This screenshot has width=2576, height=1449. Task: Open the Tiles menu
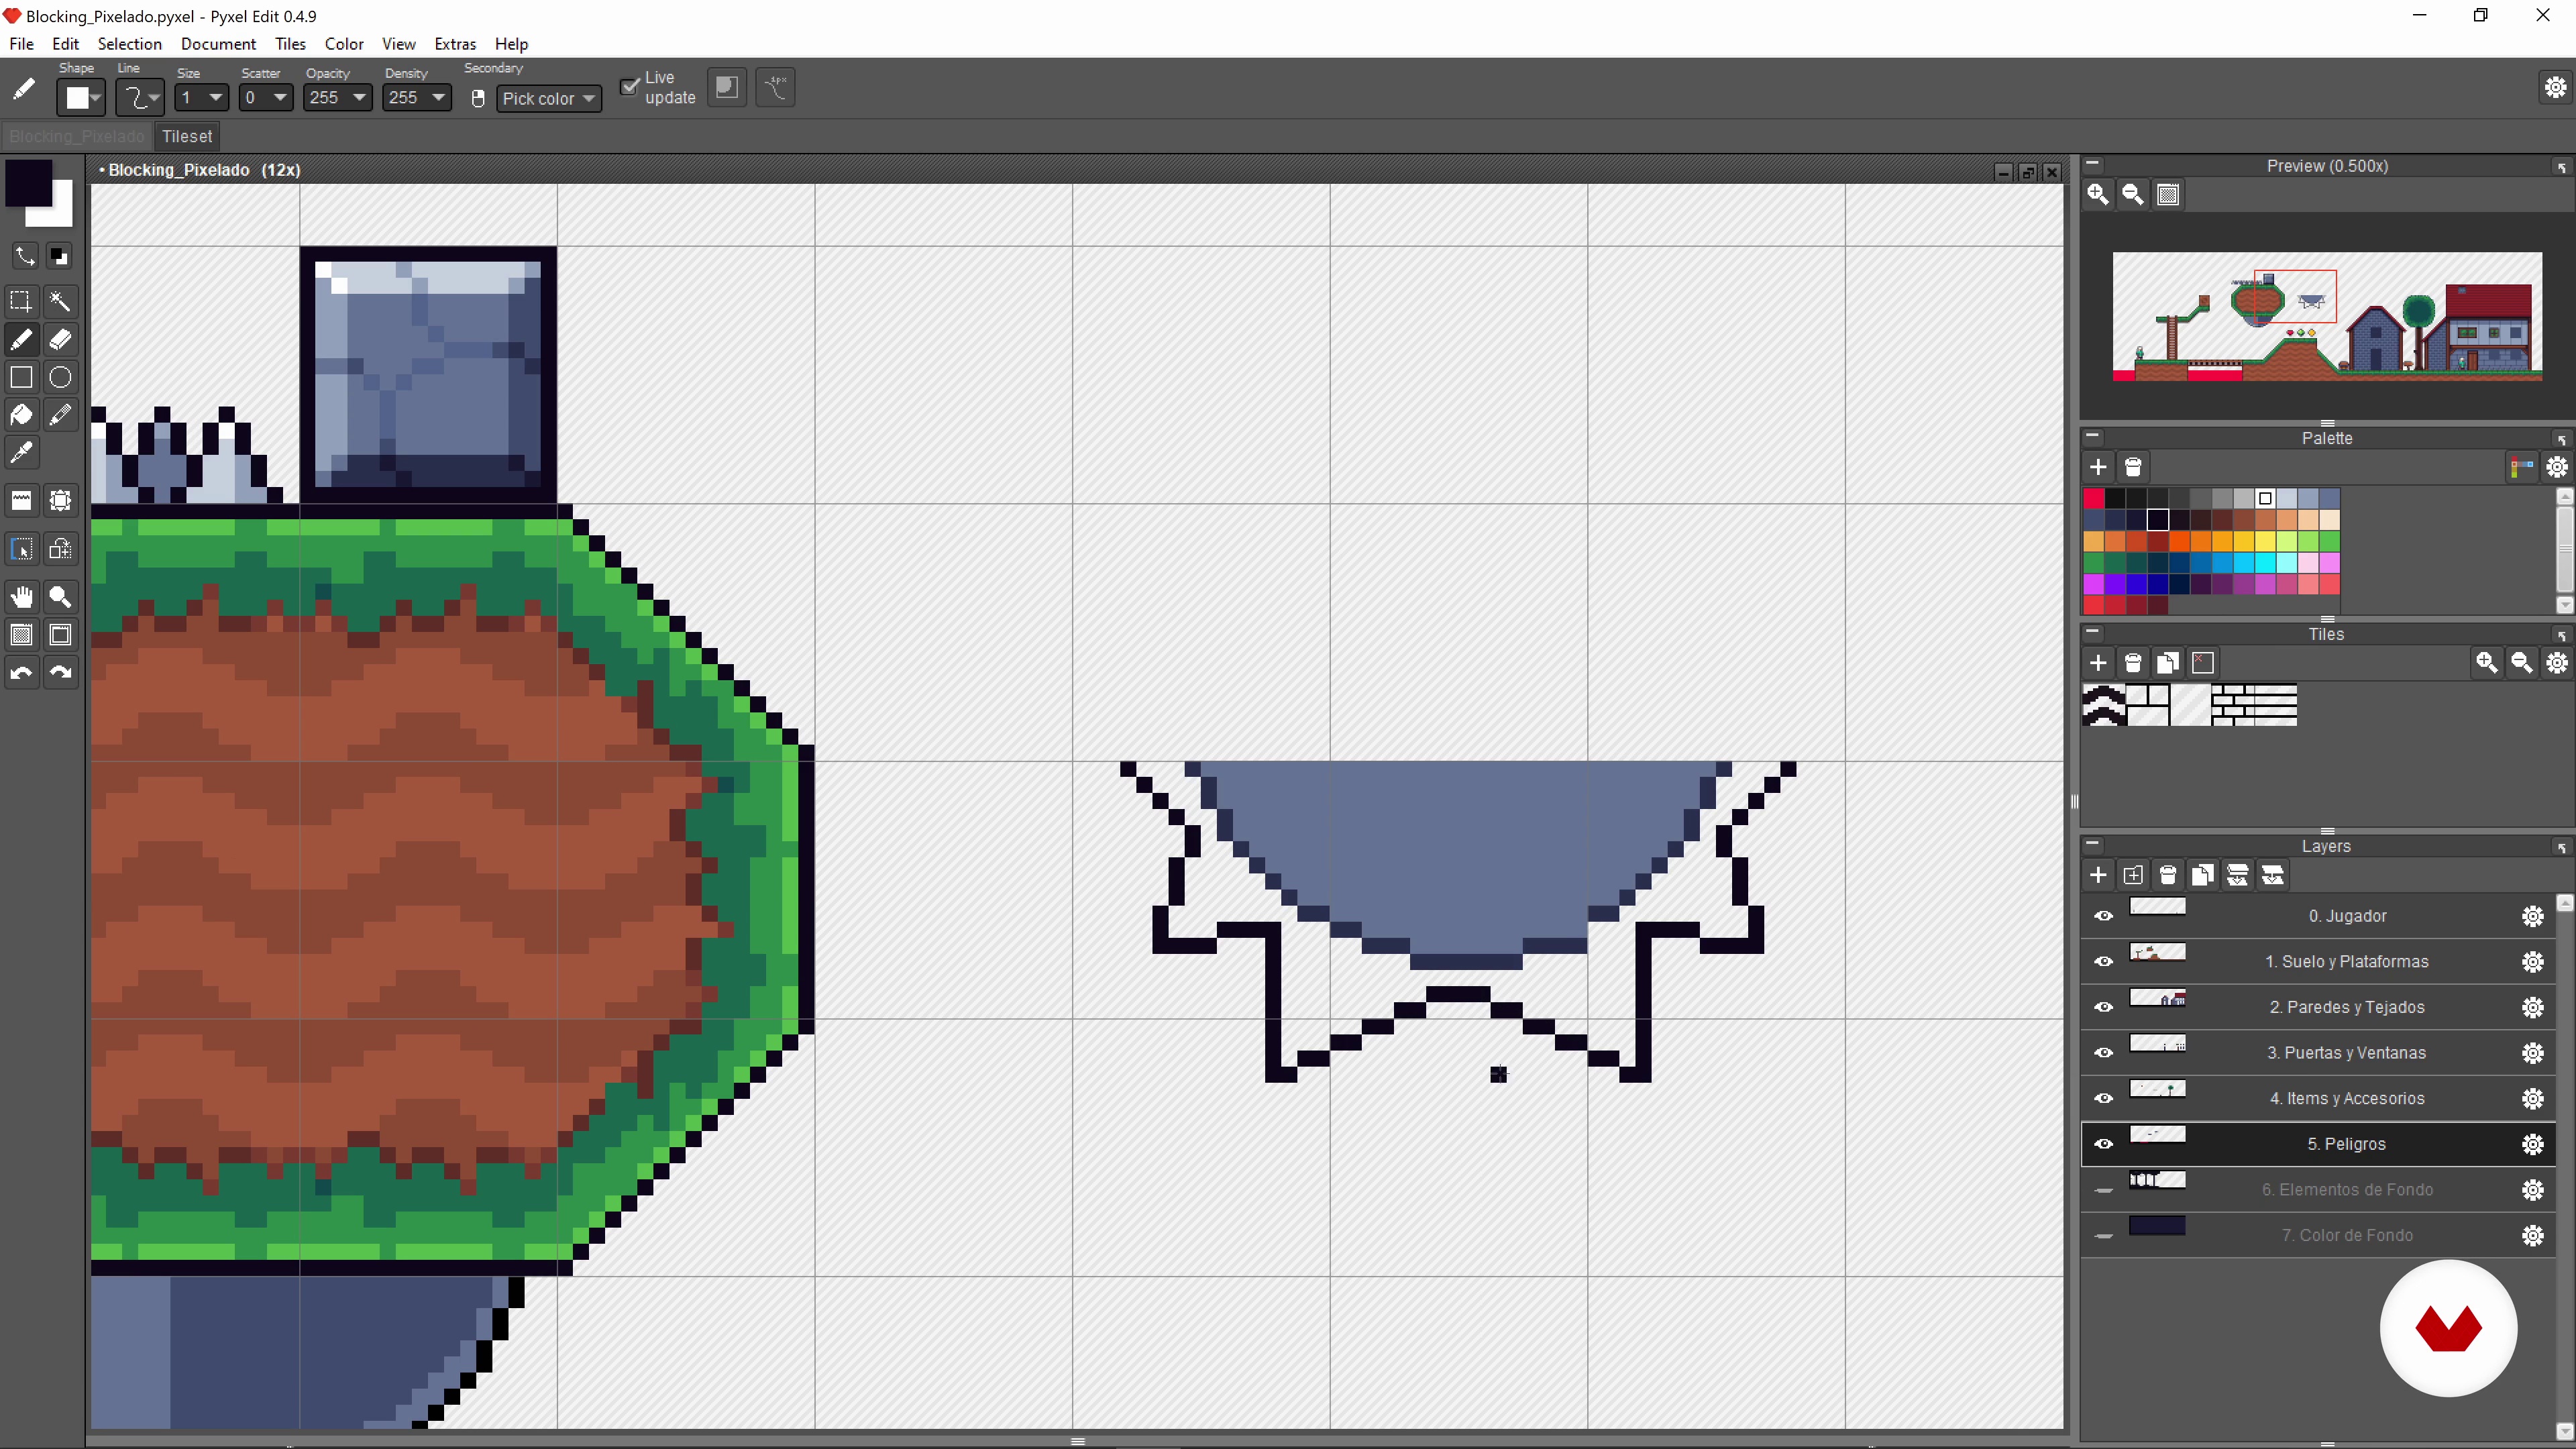point(290,44)
